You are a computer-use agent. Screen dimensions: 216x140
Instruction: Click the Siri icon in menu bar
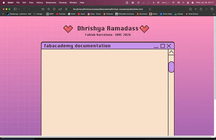pyautogui.click(x=193, y=2)
